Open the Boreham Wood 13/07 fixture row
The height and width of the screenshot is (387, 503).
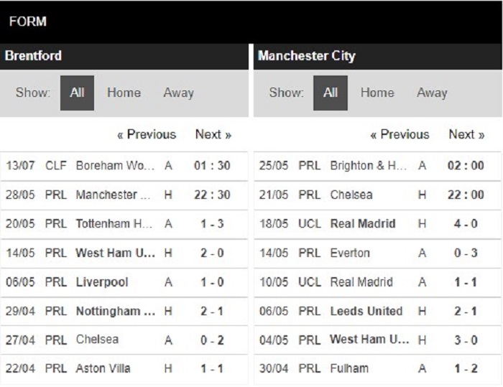coord(124,166)
